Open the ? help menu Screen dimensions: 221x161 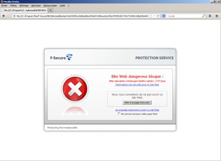tap(69, 6)
